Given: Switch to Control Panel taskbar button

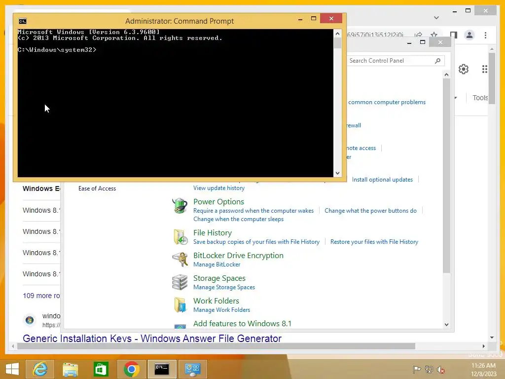Looking at the screenshot, I should point(193,369).
